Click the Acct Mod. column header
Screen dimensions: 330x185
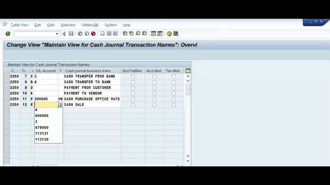(154, 71)
